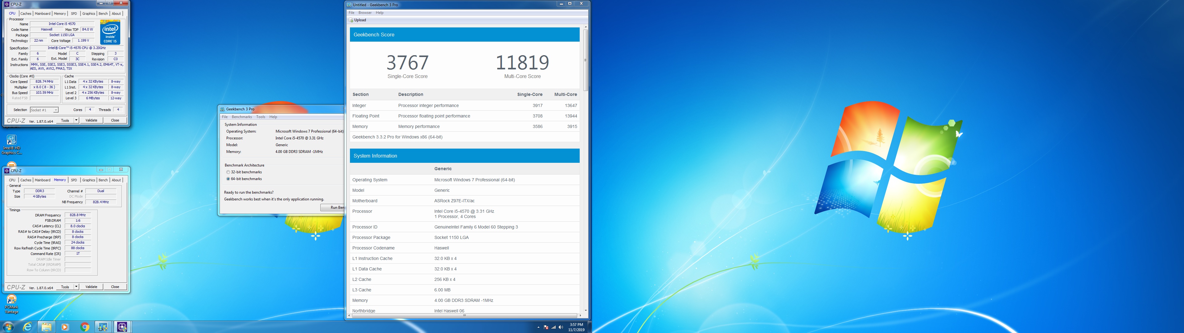Open File menu in Geekbench results window
The image size is (1184, 333).
(x=351, y=13)
